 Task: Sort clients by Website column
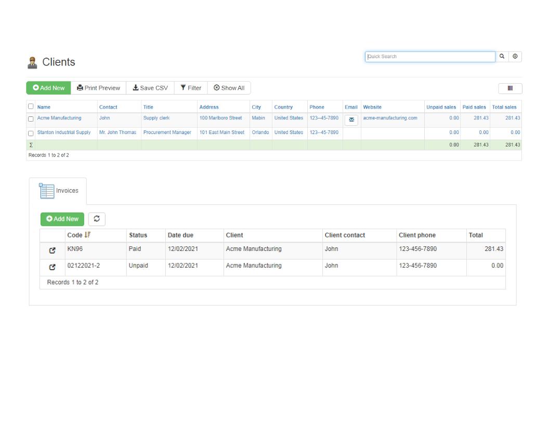click(x=372, y=107)
